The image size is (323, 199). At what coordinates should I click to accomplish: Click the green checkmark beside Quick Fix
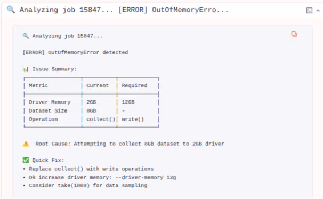pyautogui.click(x=26, y=160)
